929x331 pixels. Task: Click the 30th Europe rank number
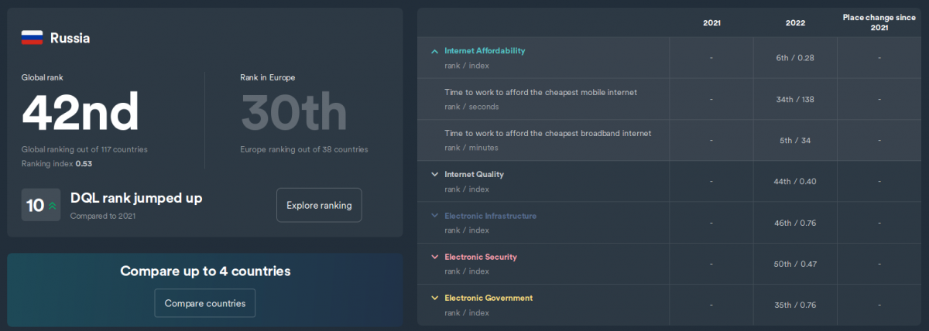tap(293, 112)
